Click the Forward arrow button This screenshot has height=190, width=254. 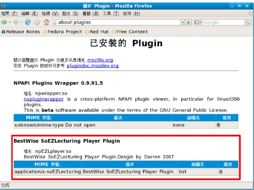[x=16, y=22]
